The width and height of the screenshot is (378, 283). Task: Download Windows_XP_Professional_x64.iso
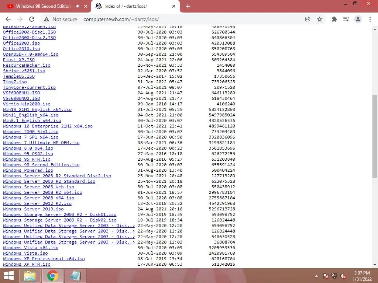(x=44, y=259)
